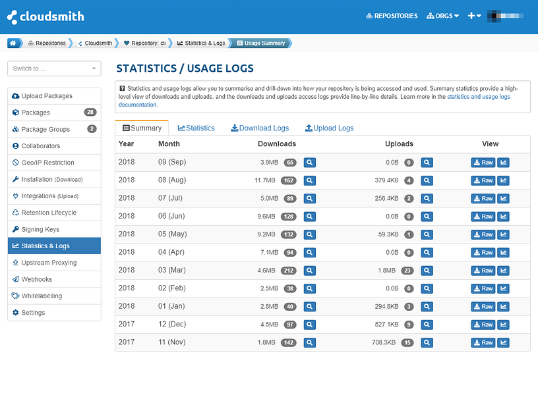
Task: View chart for 05 (May) 2018
Action: (503, 234)
